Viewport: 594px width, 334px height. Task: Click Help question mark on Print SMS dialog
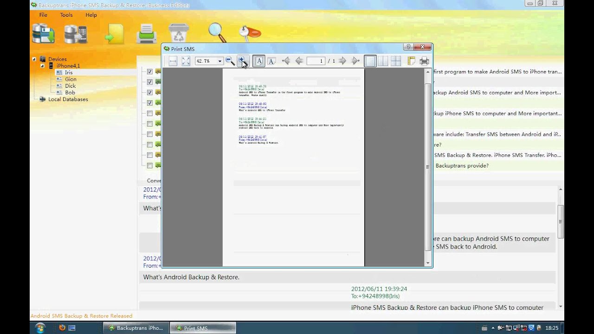coord(408,47)
